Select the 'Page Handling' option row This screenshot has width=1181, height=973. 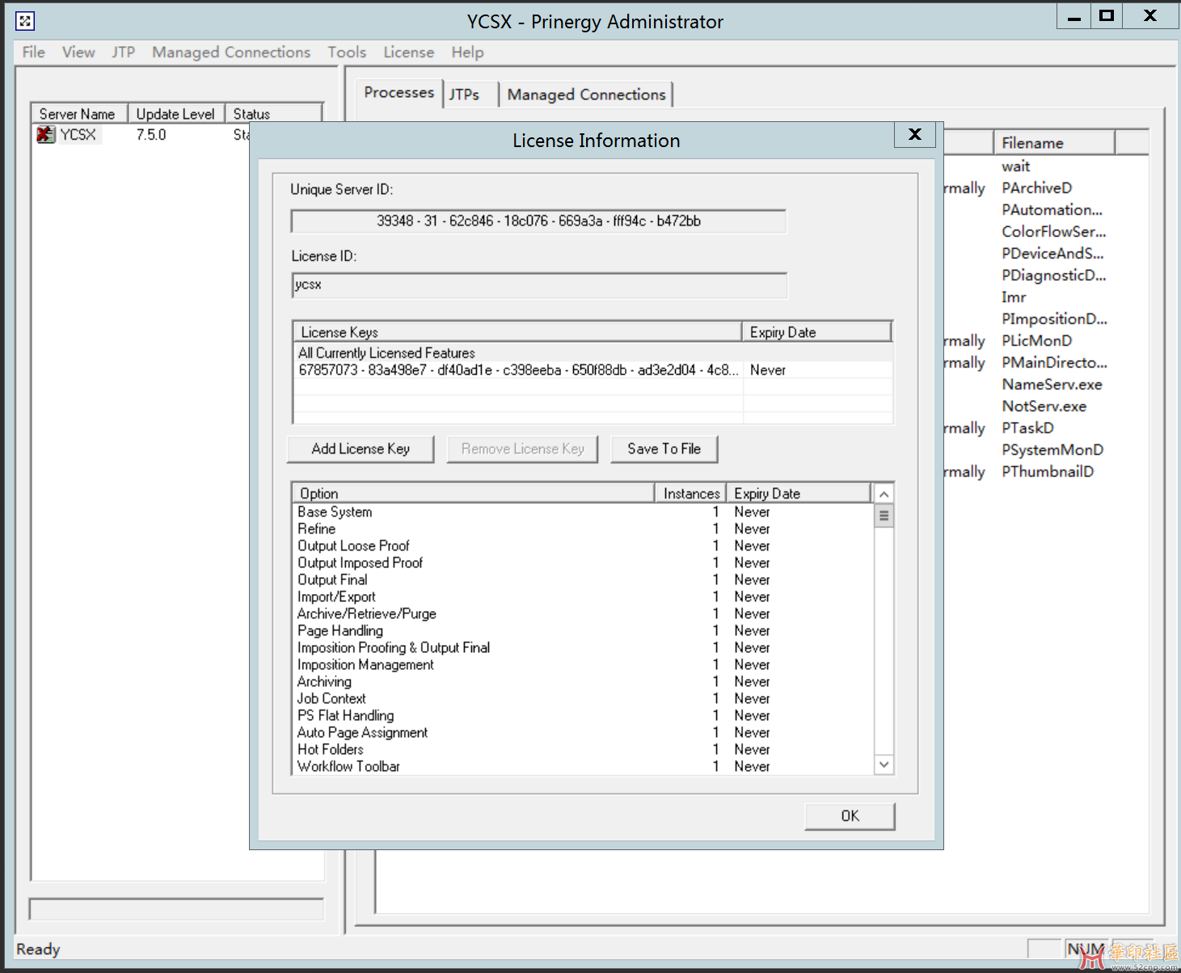(x=584, y=630)
